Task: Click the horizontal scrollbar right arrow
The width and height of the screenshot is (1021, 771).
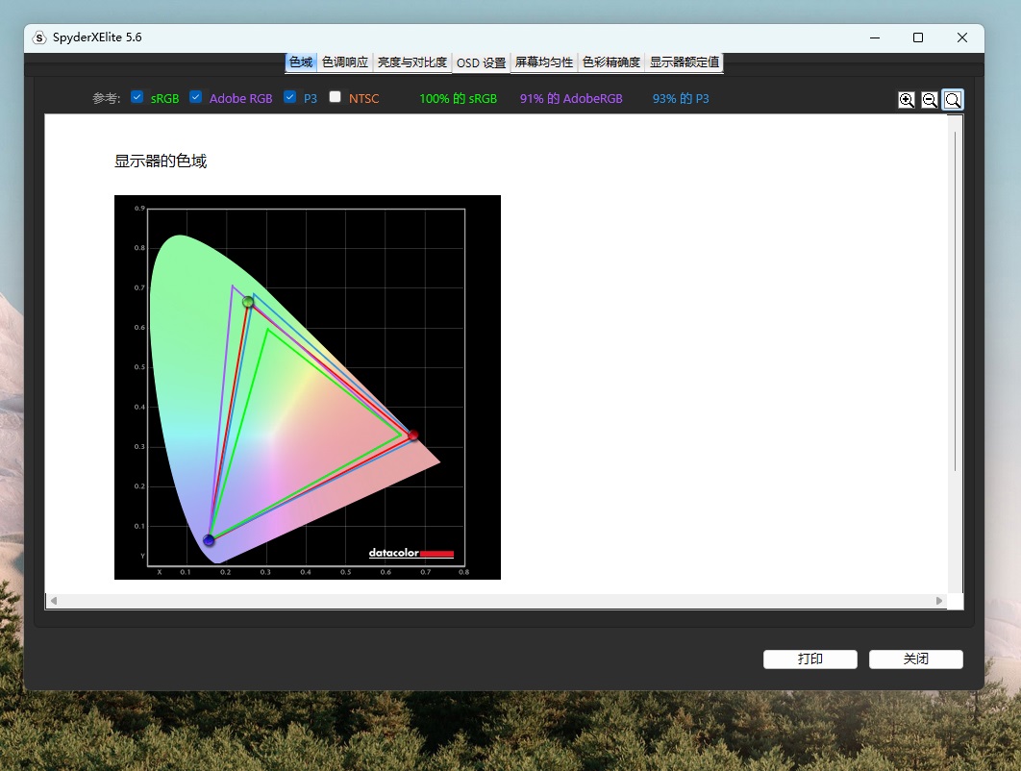Action: point(939,601)
